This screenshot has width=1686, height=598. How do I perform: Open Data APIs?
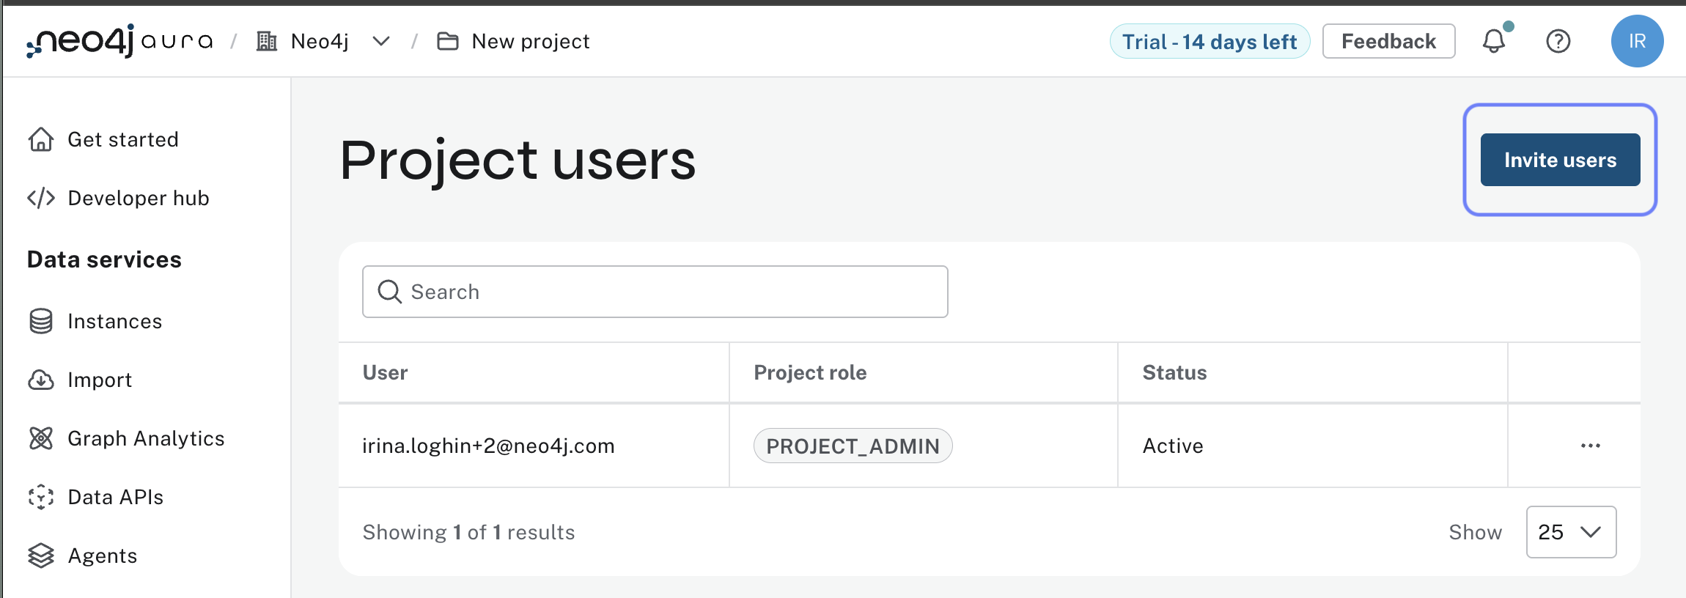click(116, 497)
